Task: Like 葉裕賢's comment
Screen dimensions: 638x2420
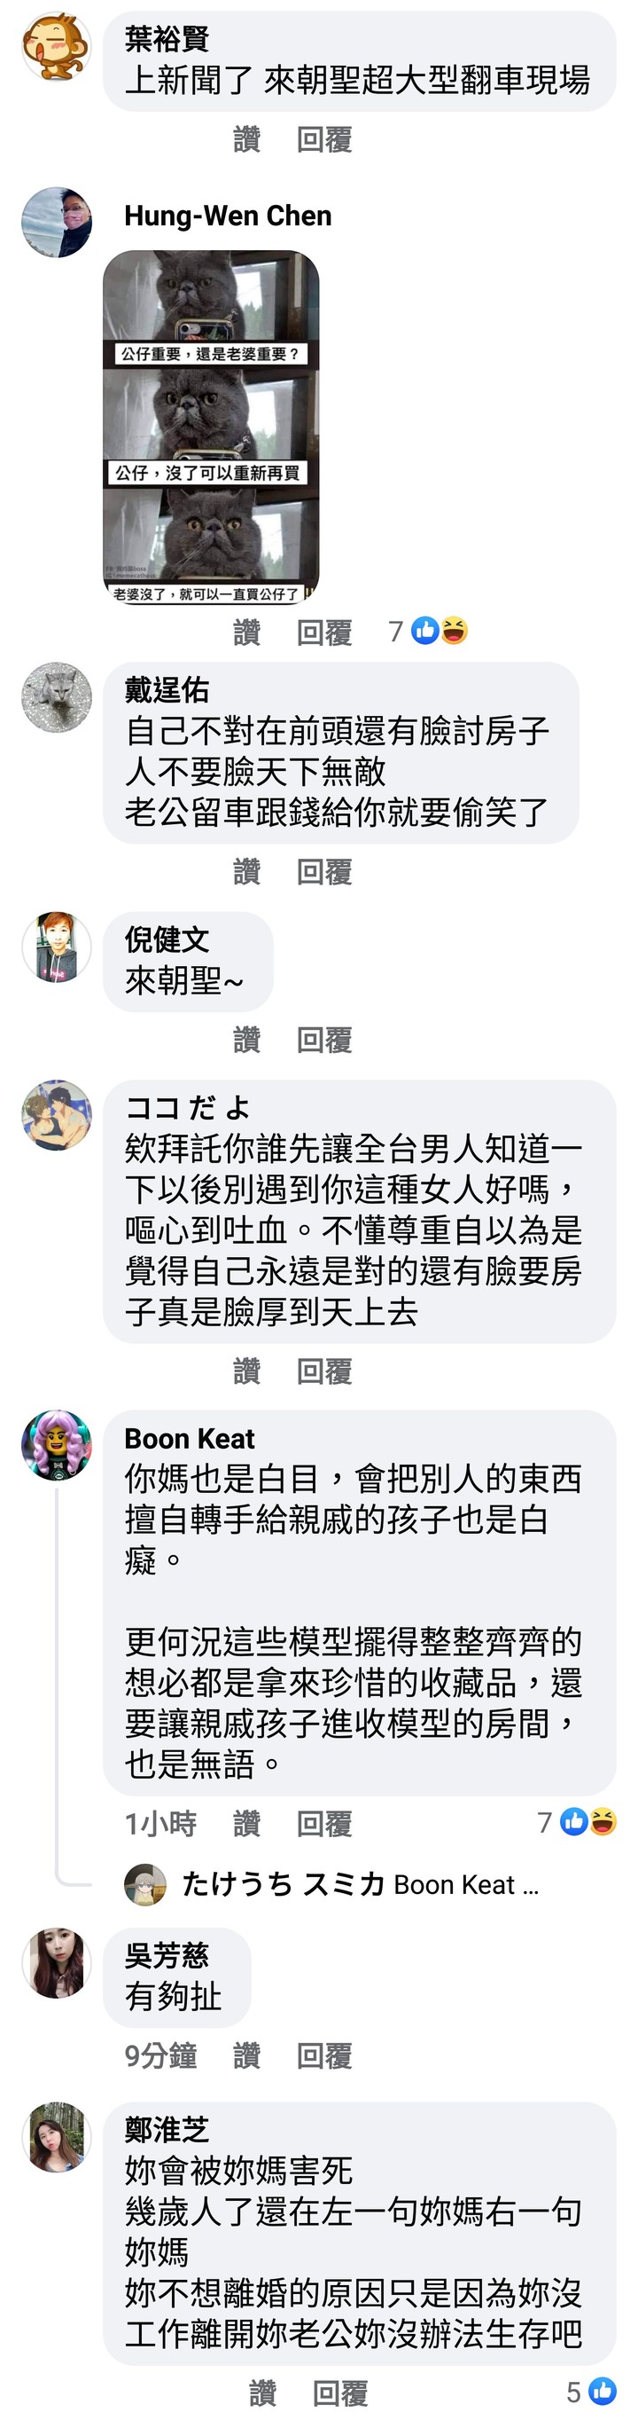Action: click(246, 140)
